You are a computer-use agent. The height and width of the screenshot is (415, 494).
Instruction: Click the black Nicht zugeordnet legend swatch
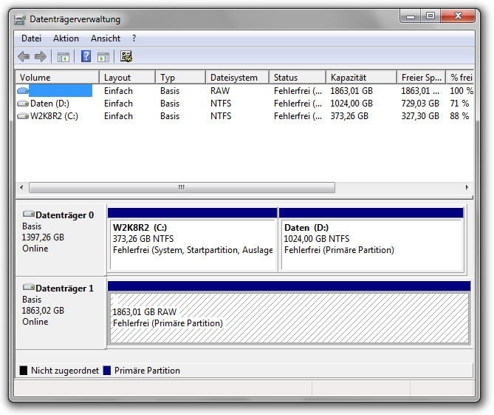[24, 371]
